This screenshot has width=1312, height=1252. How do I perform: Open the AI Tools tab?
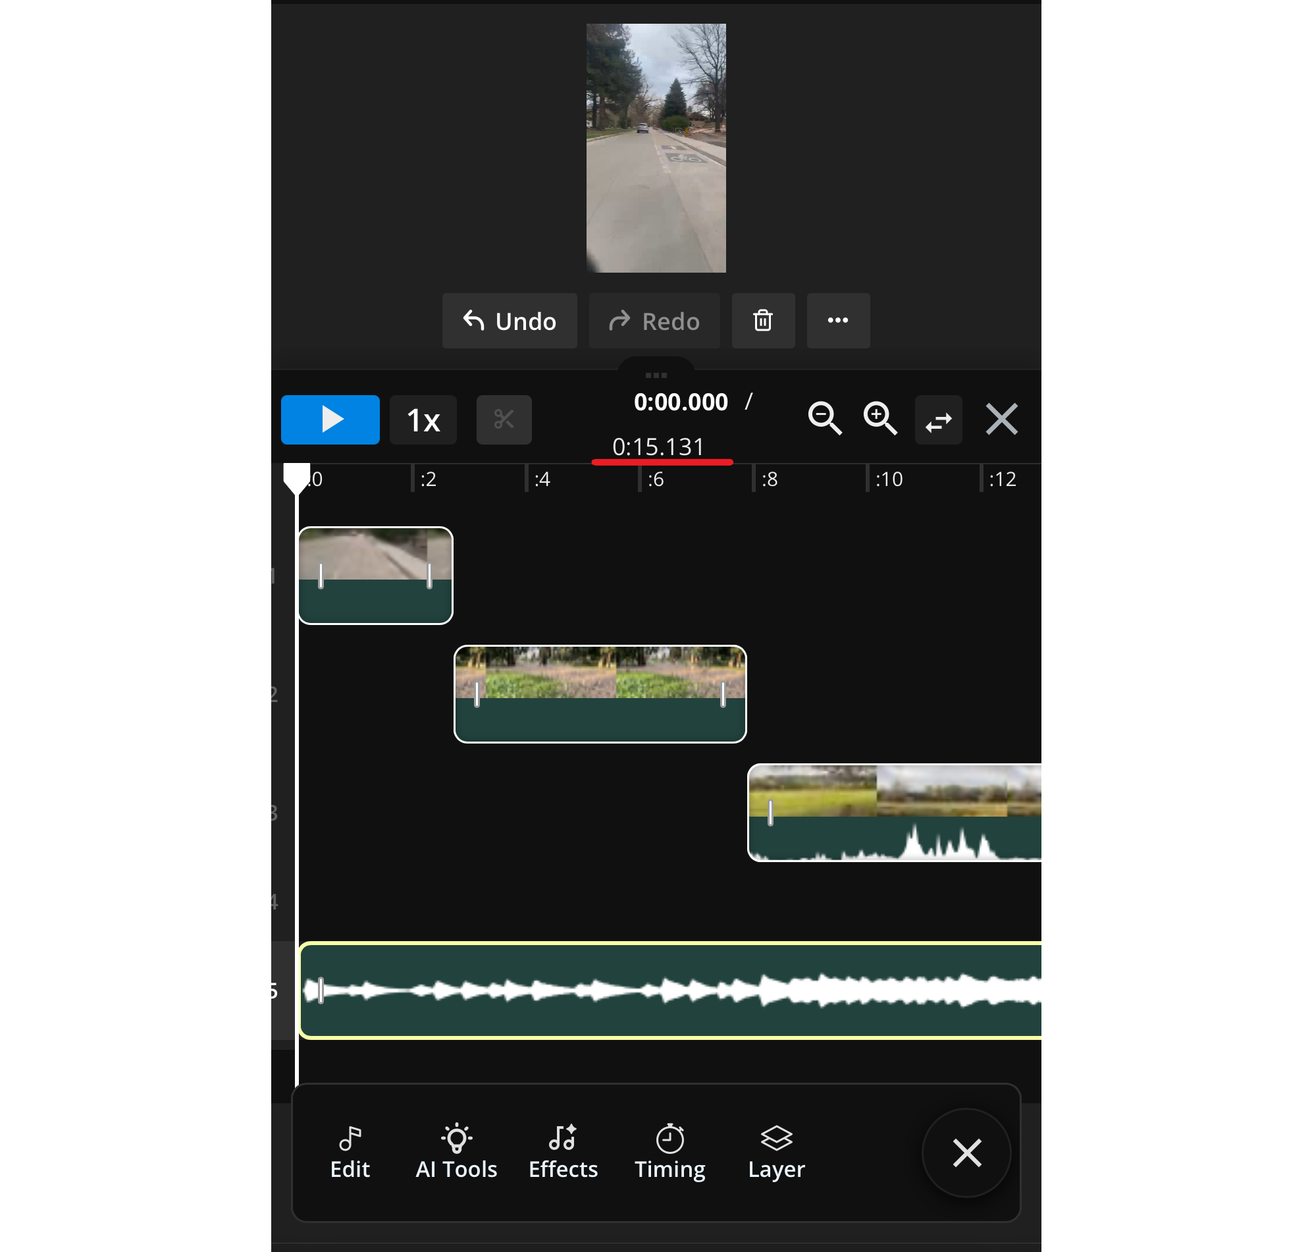(x=456, y=1153)
